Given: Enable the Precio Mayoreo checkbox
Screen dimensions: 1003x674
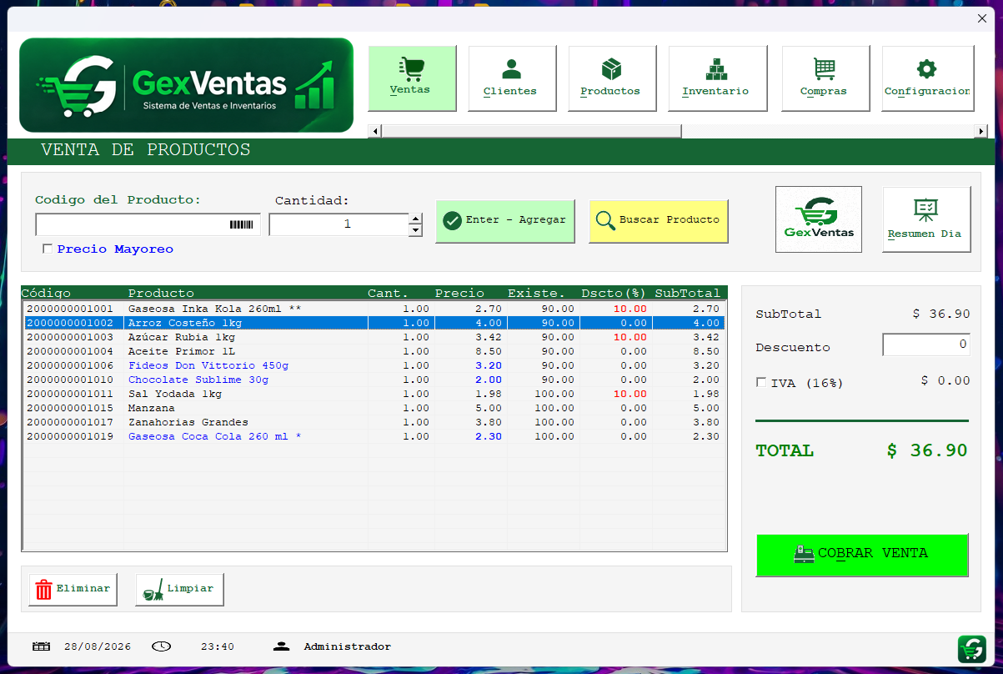Looking at the screenshot, I should [48, 249].
